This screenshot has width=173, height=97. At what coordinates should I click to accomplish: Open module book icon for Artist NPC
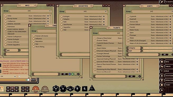48,16
